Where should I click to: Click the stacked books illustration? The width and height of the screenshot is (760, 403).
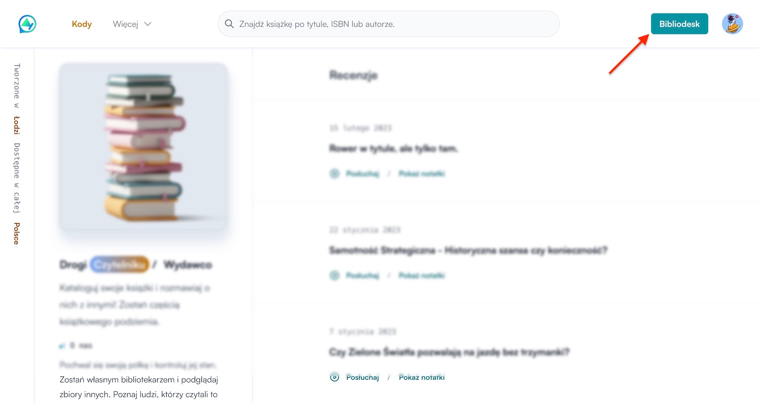tap(143, 147)
